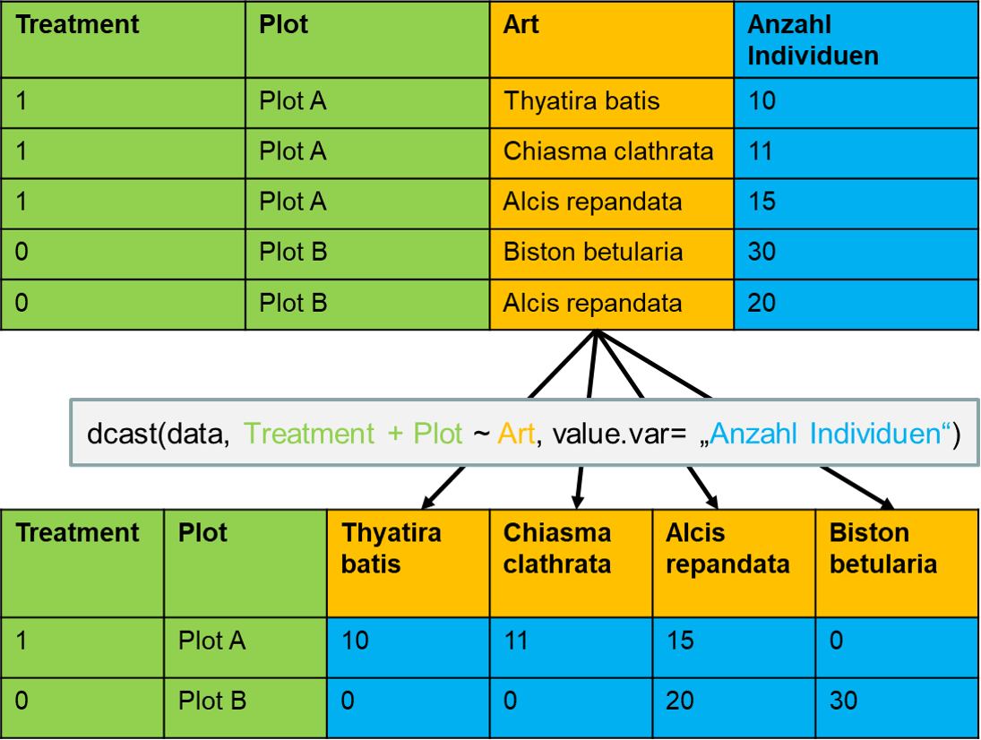Click the Treatment header in the top table
This screenshot has width=981, height=740.
(78, 25)
